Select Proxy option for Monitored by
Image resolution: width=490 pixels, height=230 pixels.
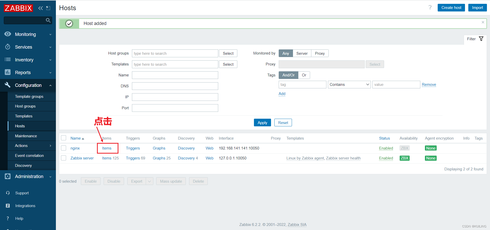pos(320,53)
